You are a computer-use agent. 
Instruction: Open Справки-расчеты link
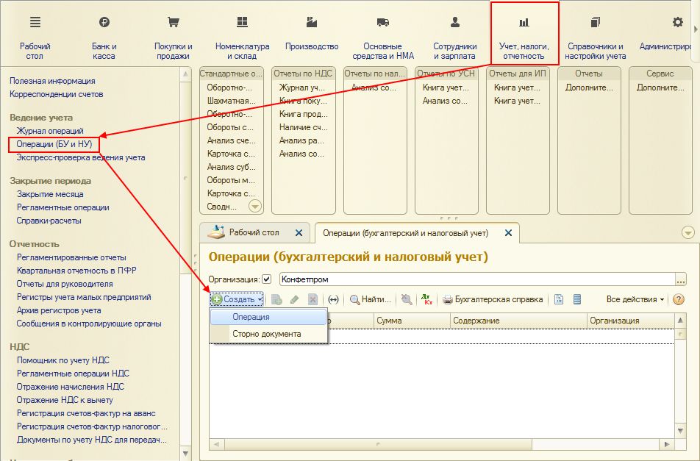click(x=49, y=221)
